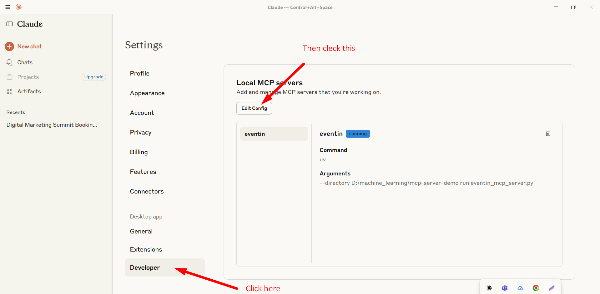
Task: Open Google Chrome from system tray
Action: [536, 288]
